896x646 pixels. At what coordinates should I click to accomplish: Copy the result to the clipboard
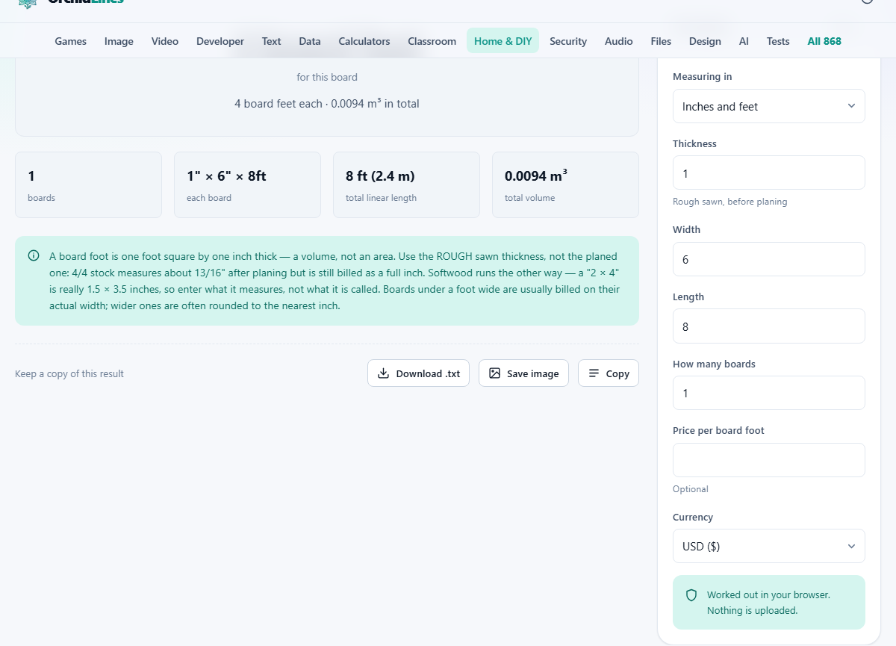609,373
